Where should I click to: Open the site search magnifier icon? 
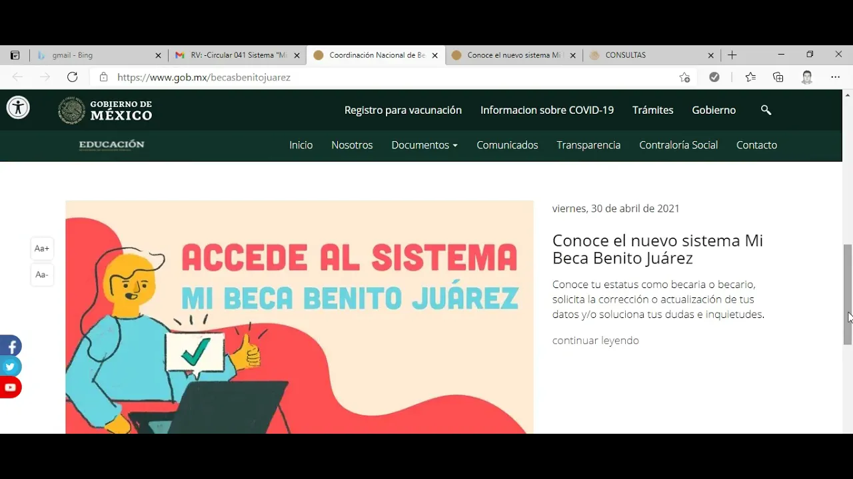(766, 110)
